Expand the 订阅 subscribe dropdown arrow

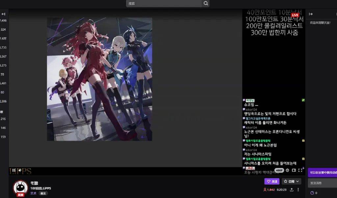[298, 182]
